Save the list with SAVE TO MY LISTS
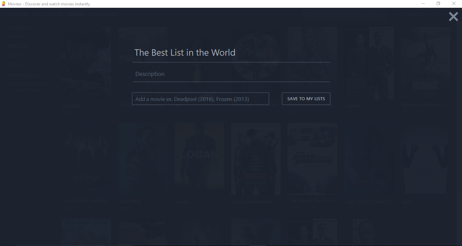This screenshot has height=246, width=462. [x=306, y=99]
